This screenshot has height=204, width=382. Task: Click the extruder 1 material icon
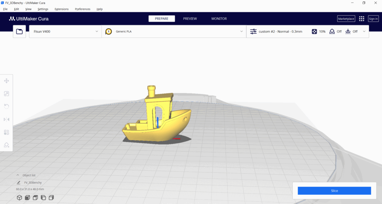pyautogui.click(x=109, y=32)
